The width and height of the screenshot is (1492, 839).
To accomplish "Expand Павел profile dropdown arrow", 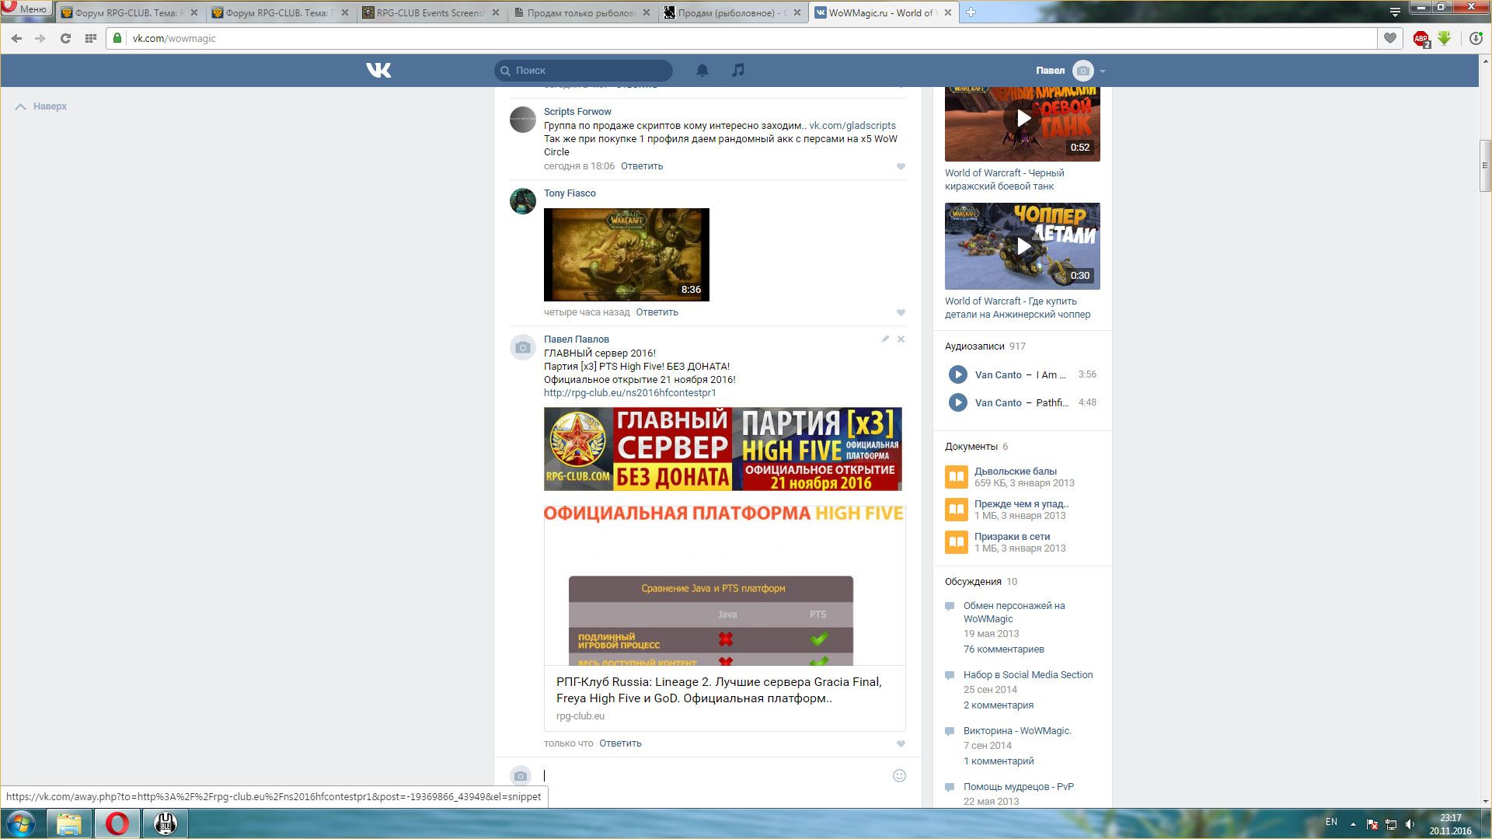I will [1103, 71].
